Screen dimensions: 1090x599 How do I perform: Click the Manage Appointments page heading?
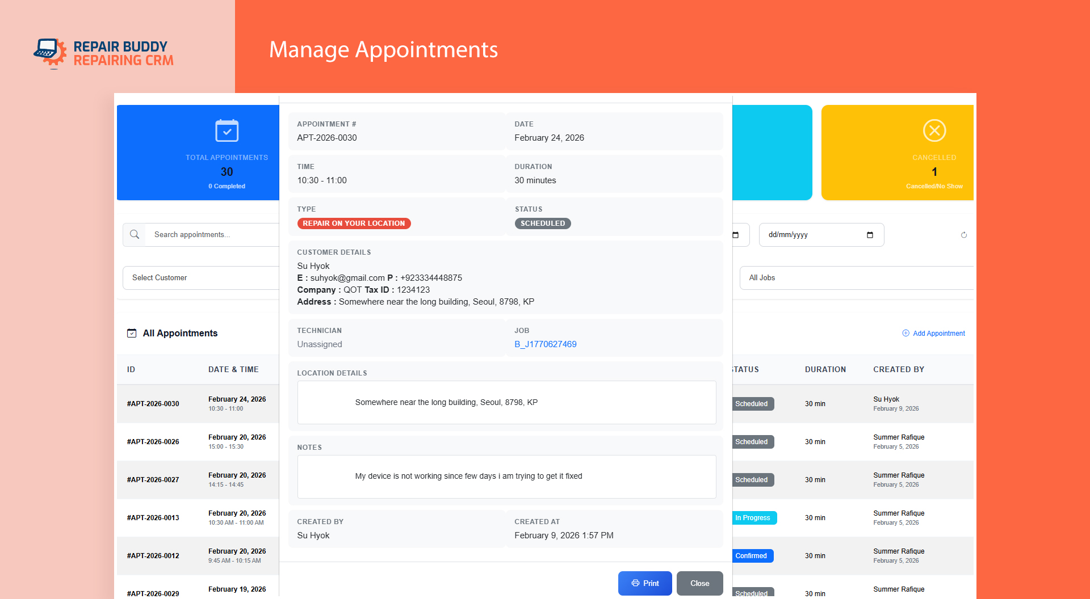click(x=384, y=50)
